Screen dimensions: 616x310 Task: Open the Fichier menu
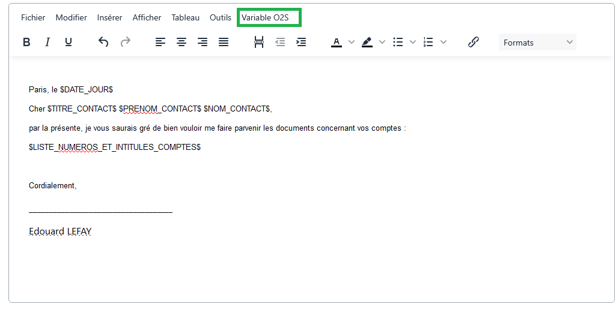point(33,17)
